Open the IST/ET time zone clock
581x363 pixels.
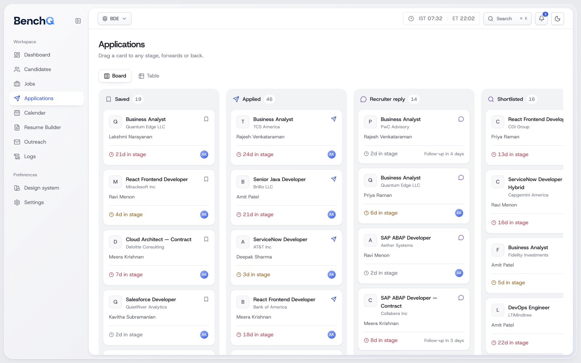click(x=442, y=19)
